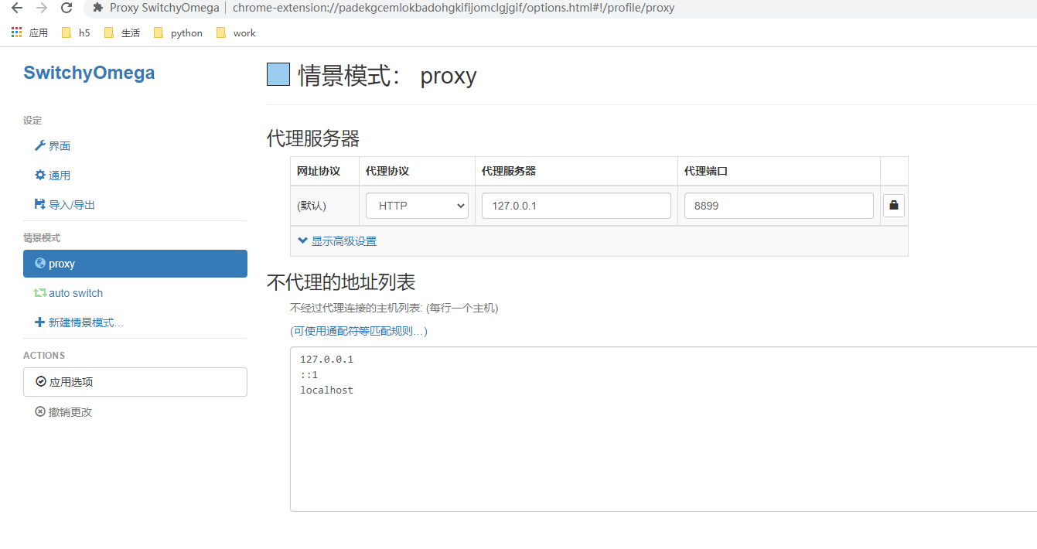This screenshot has width=1037, height=549.
Task: Click 应用选项 apply changes button
Action: coord(135,382)
